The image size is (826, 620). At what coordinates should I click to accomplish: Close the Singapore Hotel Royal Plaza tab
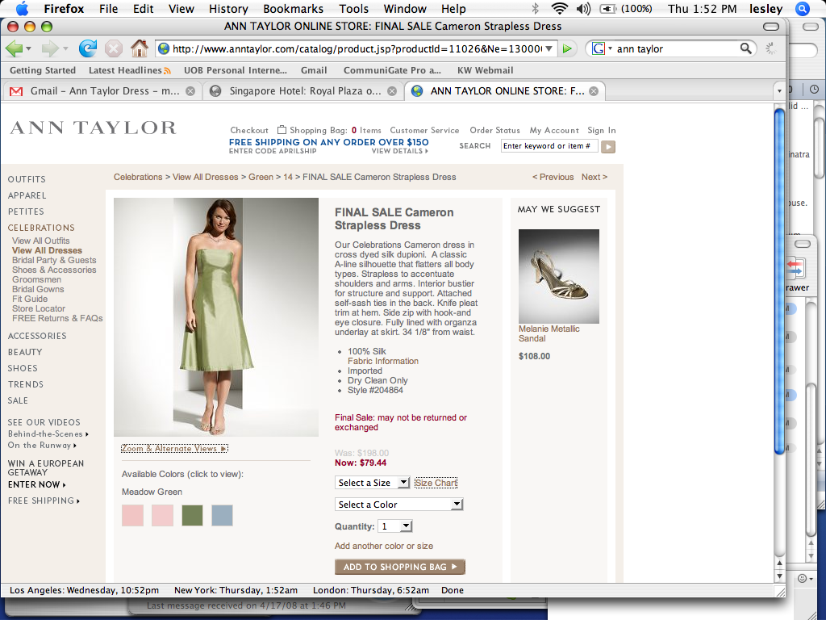coord(392,91)
